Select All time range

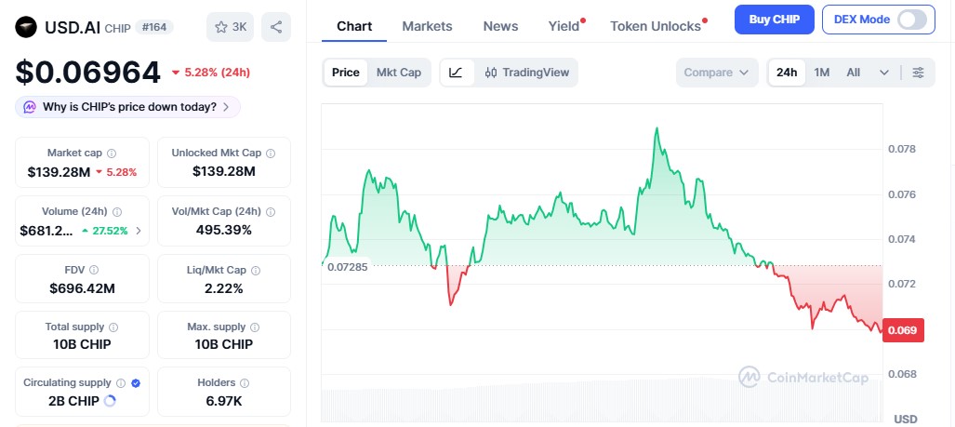point(854,73)
